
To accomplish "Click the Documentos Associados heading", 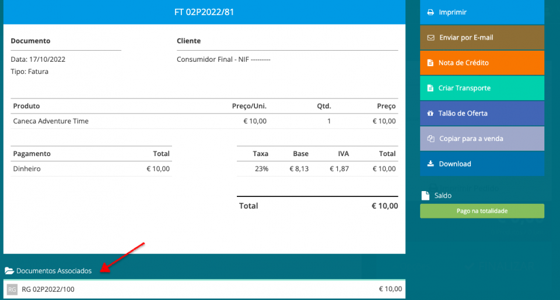I will point(54,271).
